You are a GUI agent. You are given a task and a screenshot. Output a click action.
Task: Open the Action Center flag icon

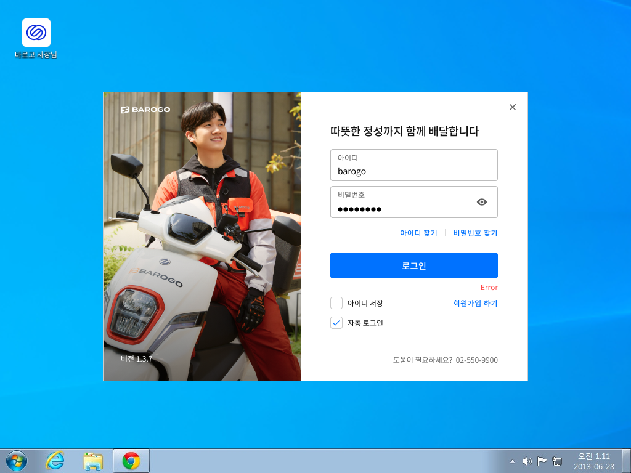click(542, 461)
